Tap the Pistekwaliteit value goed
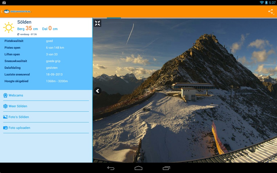Image resolution: width=277 pixels, height=173 pixels. point(49,41)
